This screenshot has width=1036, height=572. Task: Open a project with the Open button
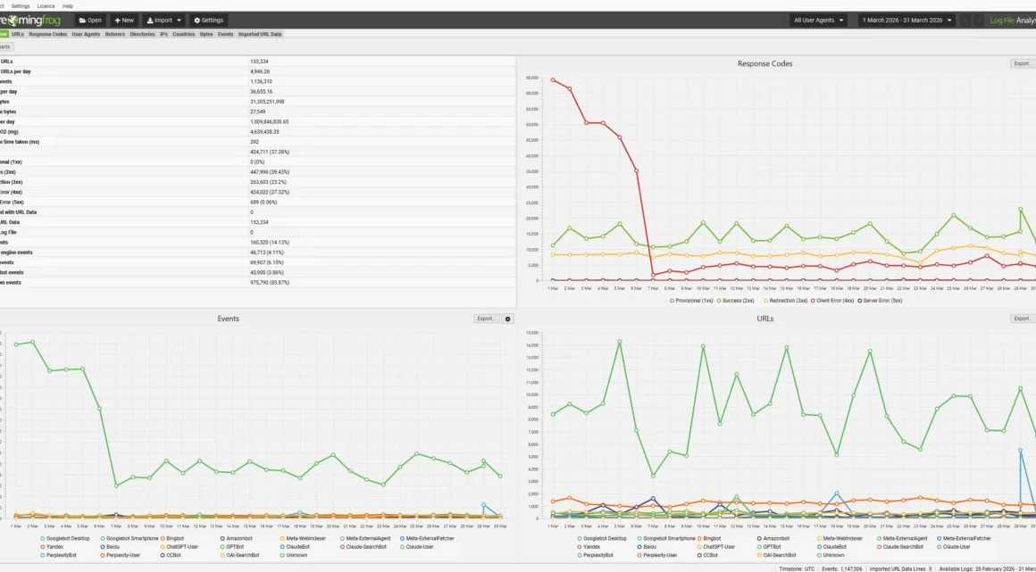(x=90, y=21)
